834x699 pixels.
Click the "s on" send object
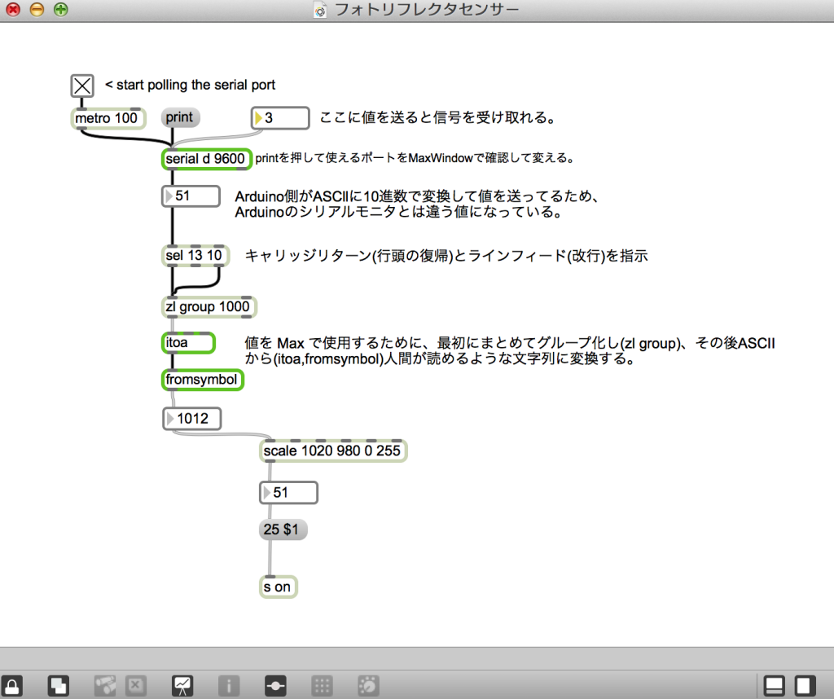[278, 586]
